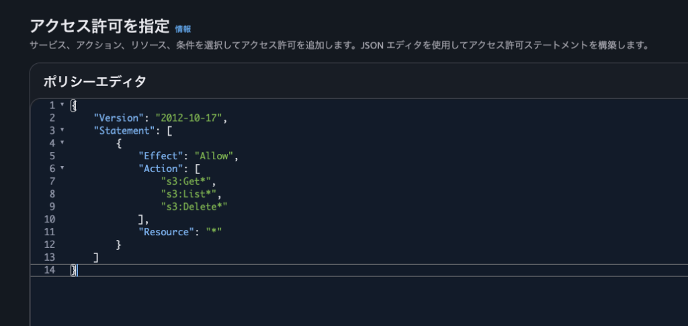Click the "Effect" key
688x326 pixels.
click(161, 156)
